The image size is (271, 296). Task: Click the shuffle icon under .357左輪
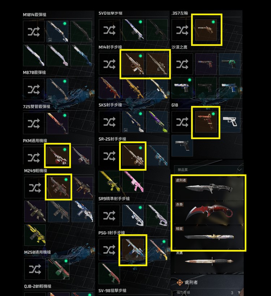[182, 30]
